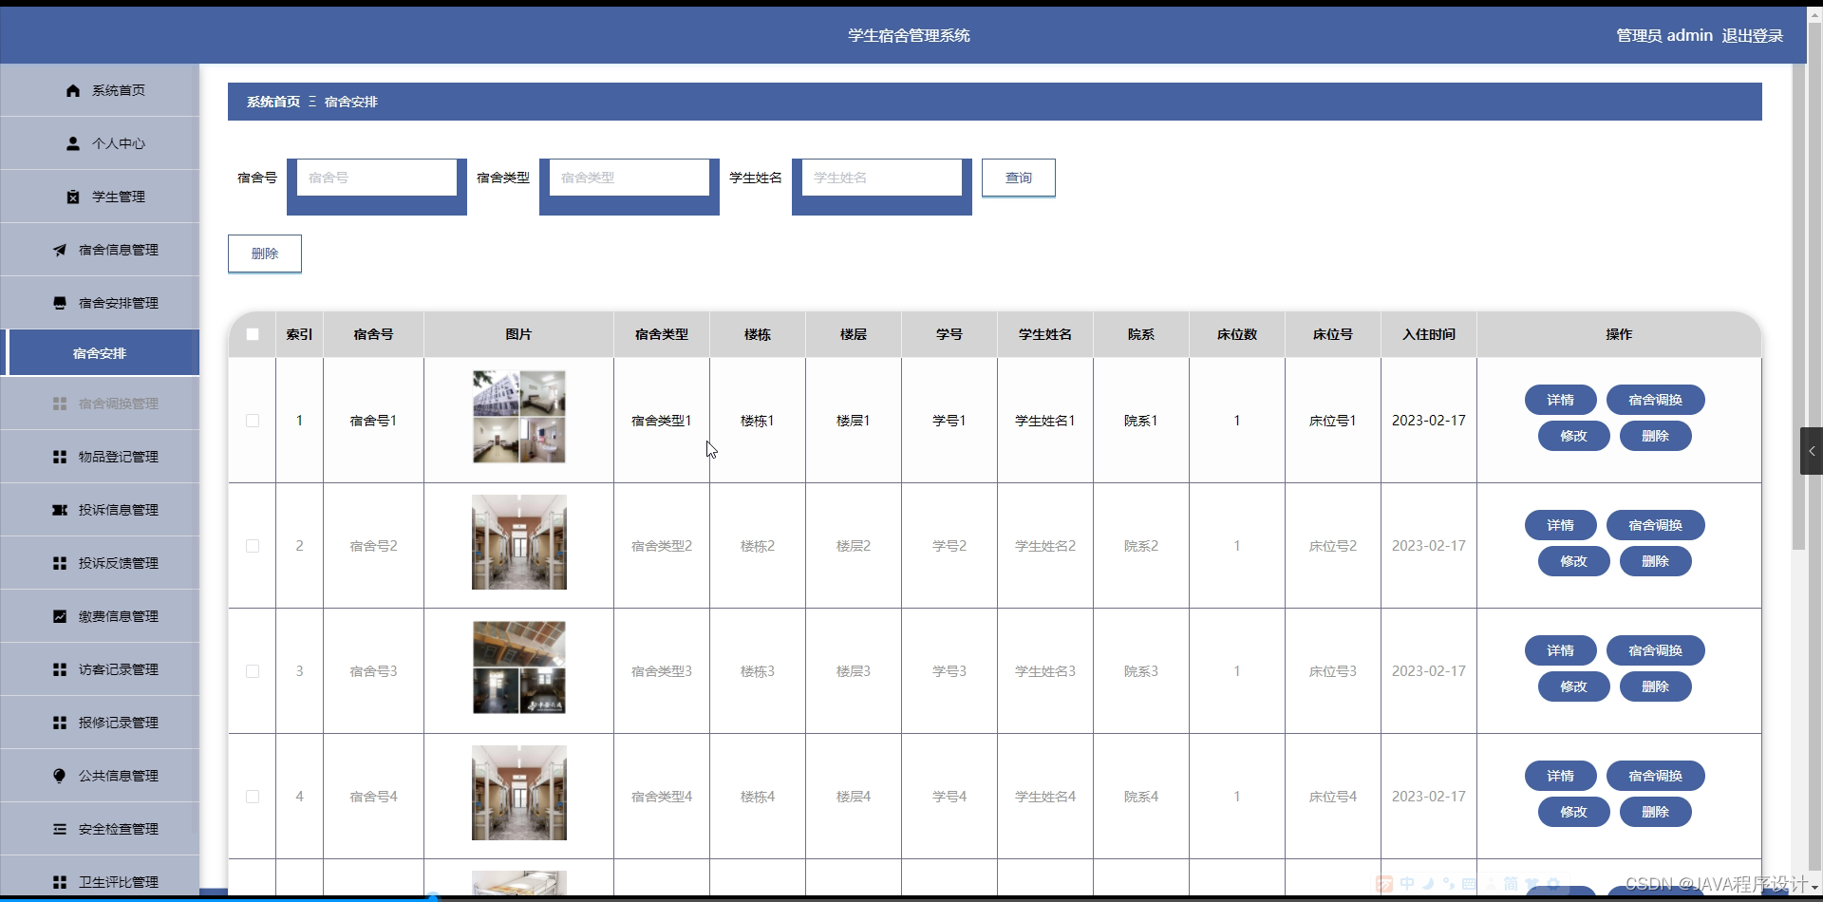Expand the 缴费信息管理 sidebar menu
This screenshot has height=902, width=1823.
click(x=100, y=616)
